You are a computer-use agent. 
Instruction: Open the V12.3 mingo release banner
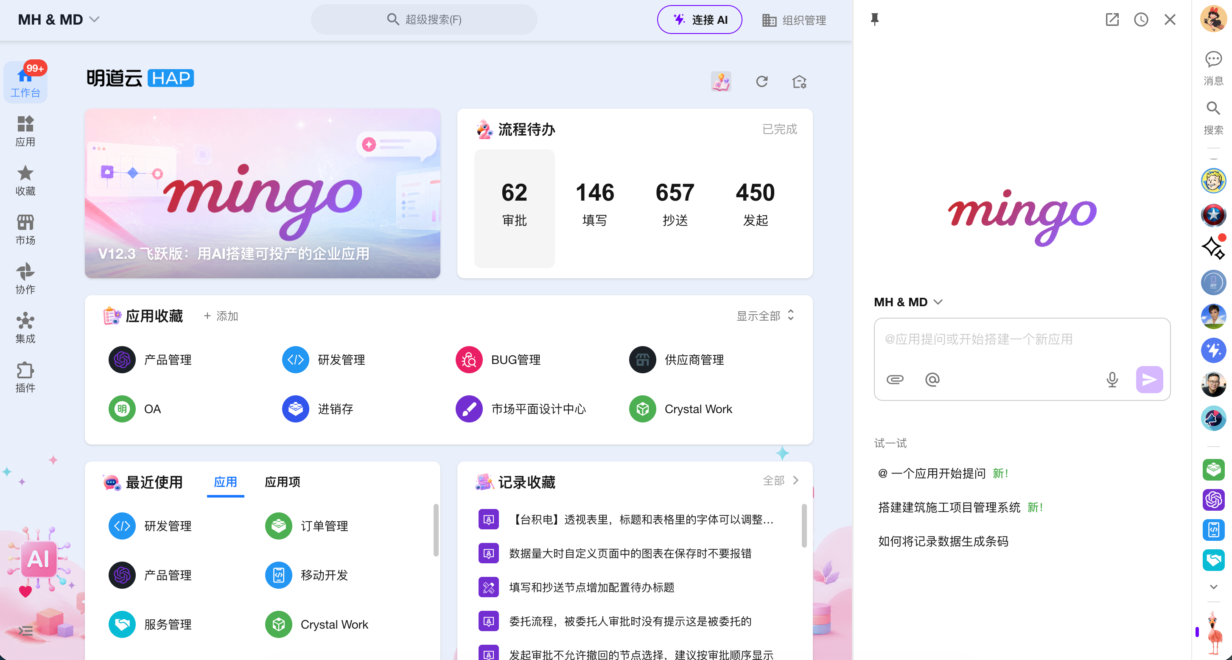(263, 193)
